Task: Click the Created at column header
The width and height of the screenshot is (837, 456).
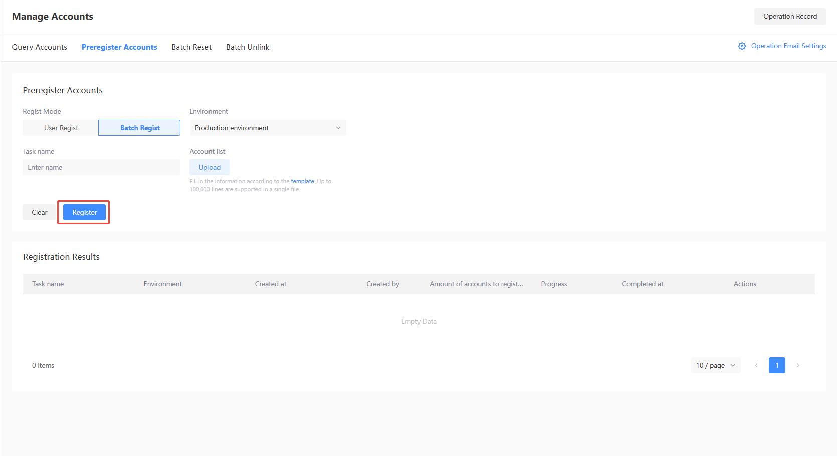Action: [271, 284]
